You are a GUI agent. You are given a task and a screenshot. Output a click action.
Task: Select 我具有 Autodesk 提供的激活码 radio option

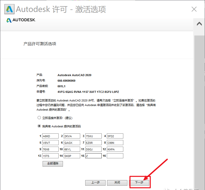[39, 126]
